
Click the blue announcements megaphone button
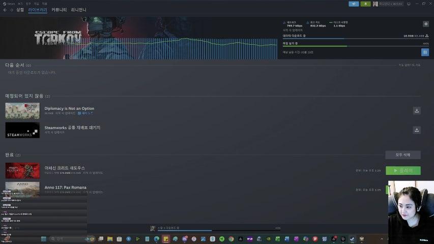click(x=354, y=4)
